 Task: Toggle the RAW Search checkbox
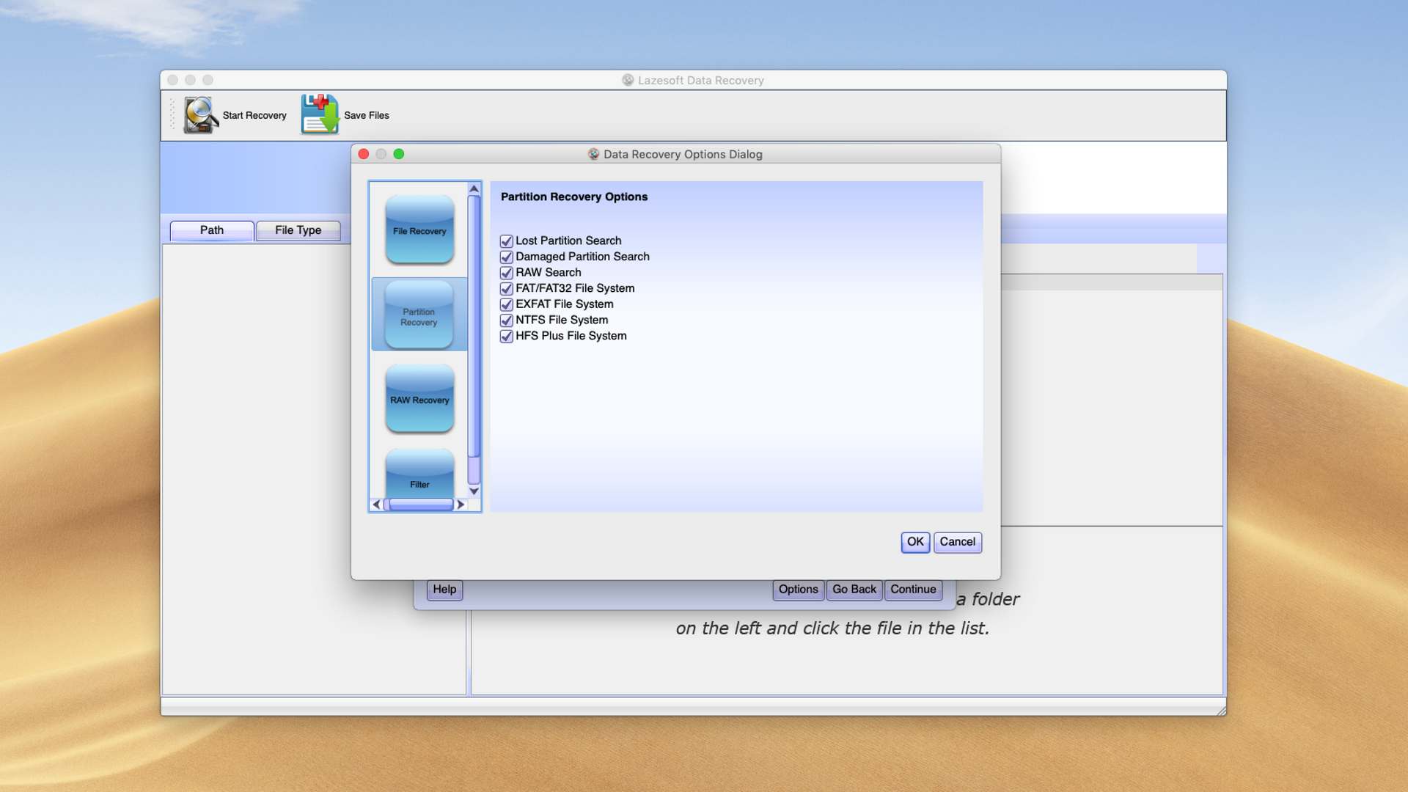click(506, 273)
